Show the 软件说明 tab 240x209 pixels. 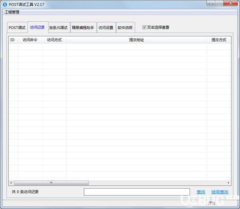[125, 28]
